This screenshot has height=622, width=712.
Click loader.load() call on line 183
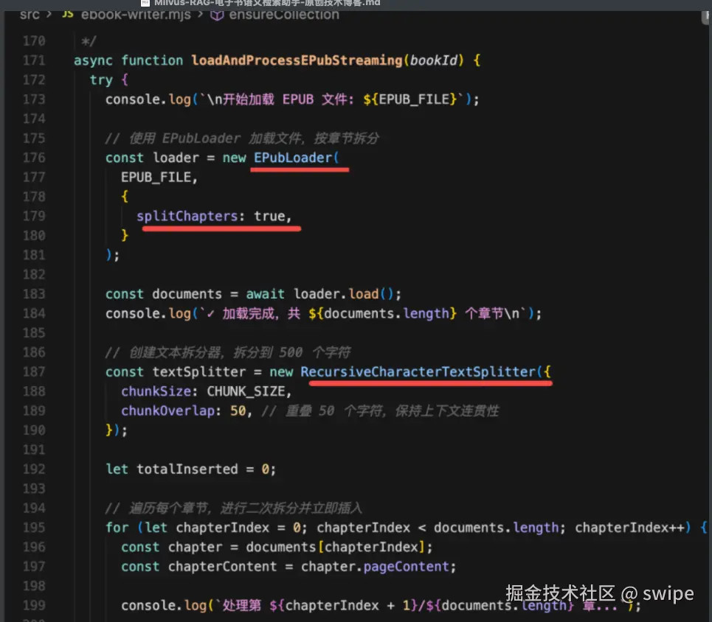click(x=343, y=294)
